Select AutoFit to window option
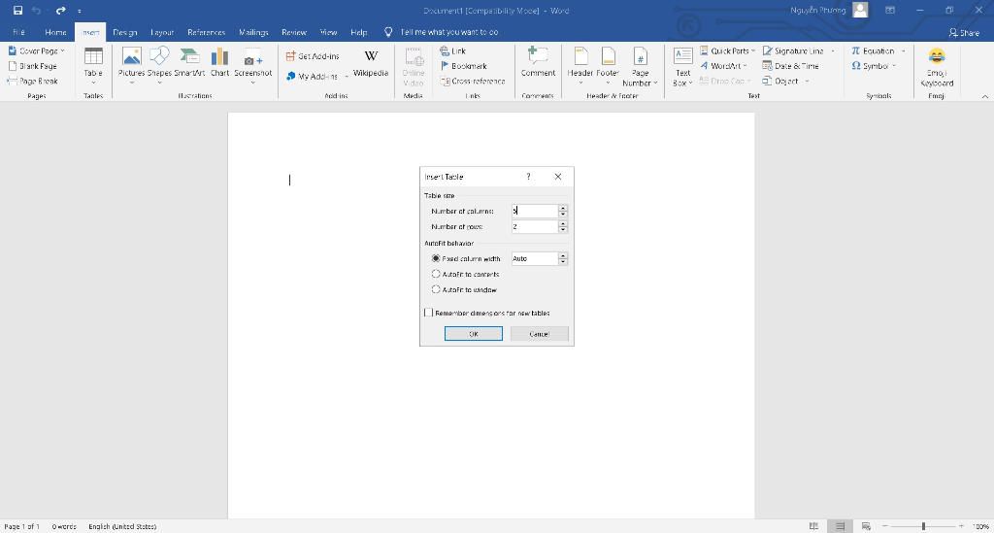994x533 pixels. (x=464, y=289)
